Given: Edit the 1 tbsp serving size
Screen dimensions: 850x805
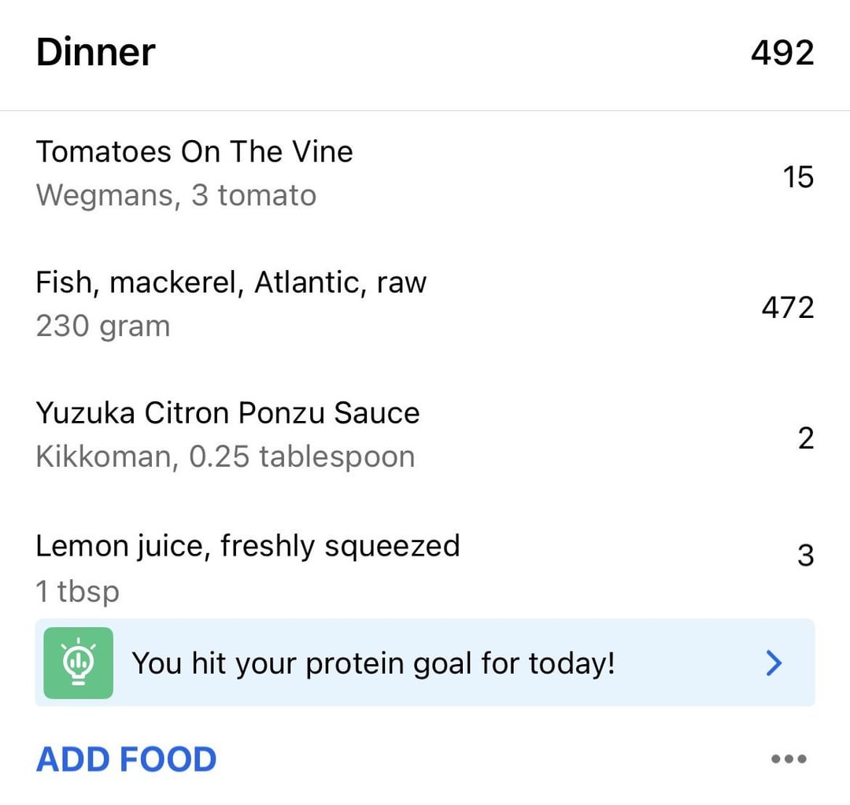Looking at the screenshot, I should coord(77,590).
